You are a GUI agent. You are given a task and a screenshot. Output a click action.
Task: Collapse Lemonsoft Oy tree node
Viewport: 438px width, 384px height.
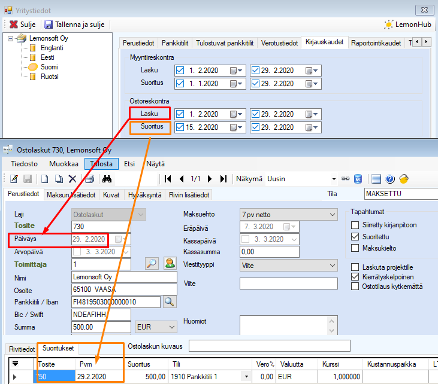coord(10,38)
